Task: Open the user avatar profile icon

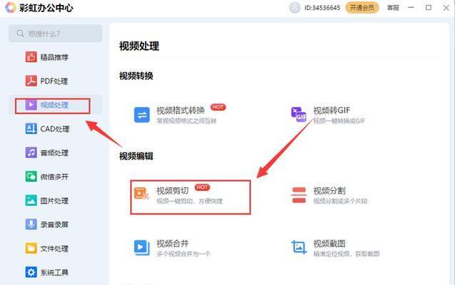Action: point(294,8)
